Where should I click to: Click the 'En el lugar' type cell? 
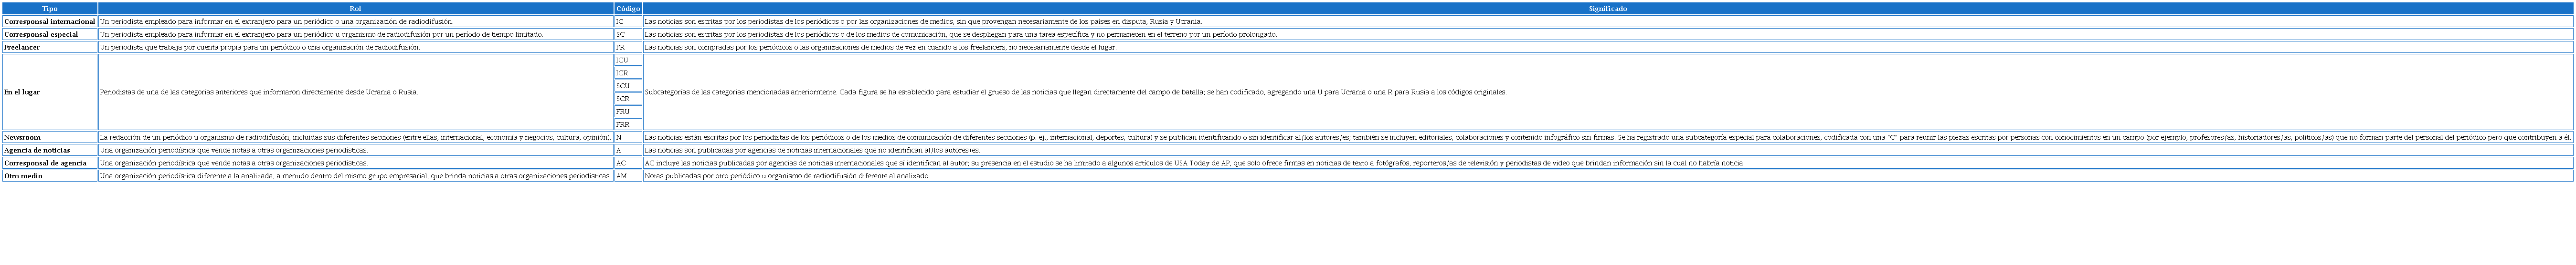coord(22,92)
